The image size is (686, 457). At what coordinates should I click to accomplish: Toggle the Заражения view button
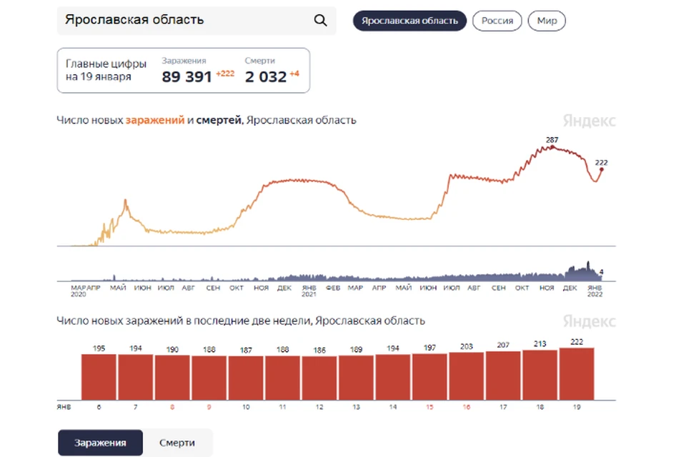click(100, 443)
